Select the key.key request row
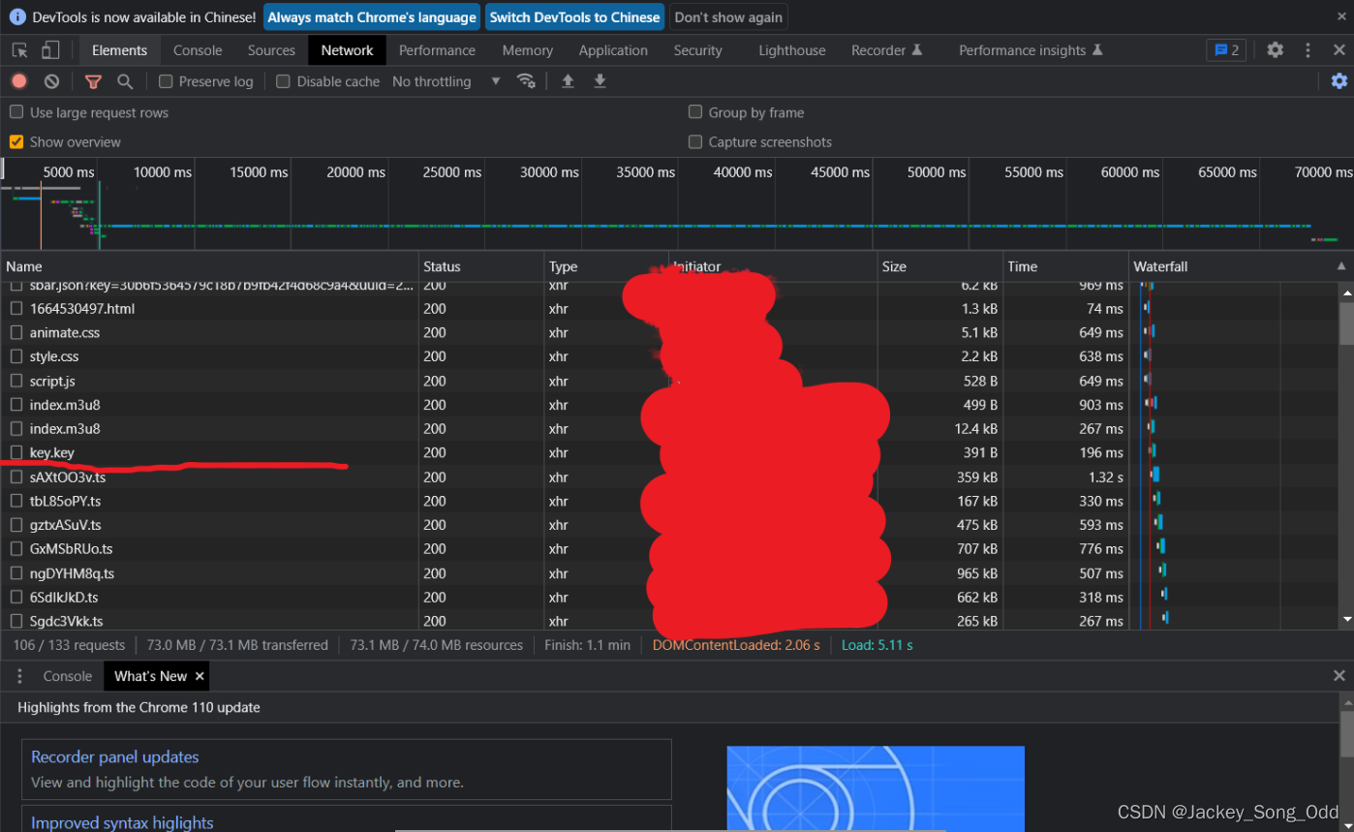Screen dimensions: 1354x832 point(567,452)
